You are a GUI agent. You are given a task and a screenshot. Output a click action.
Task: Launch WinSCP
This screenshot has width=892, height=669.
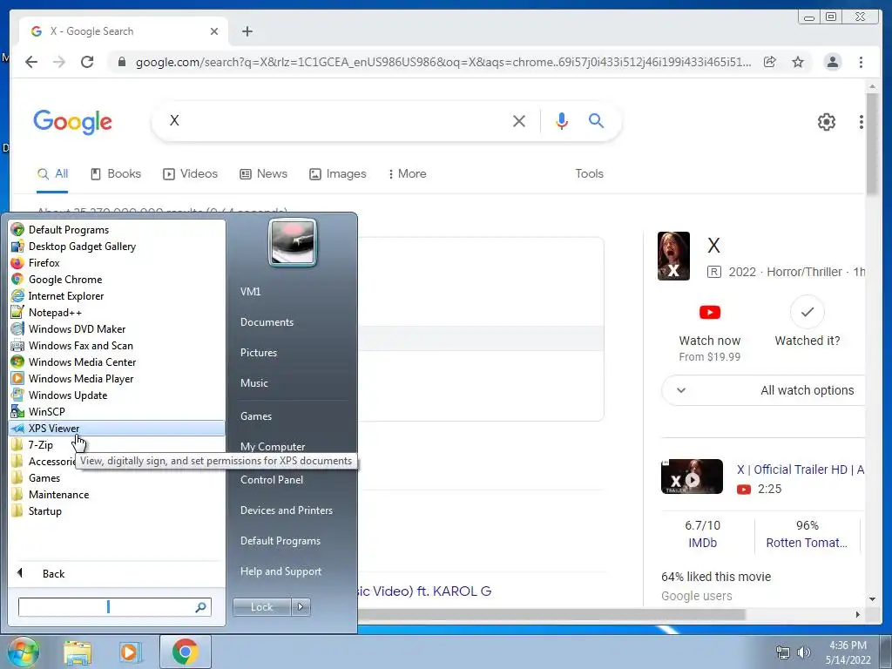click(117, 411)
